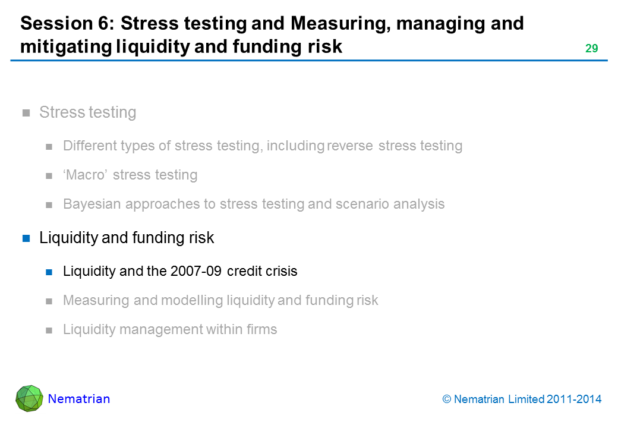Click the bullet beside "Liquidity management within firms"
This screenshot has width=618, height=428.
click(50, 330)
